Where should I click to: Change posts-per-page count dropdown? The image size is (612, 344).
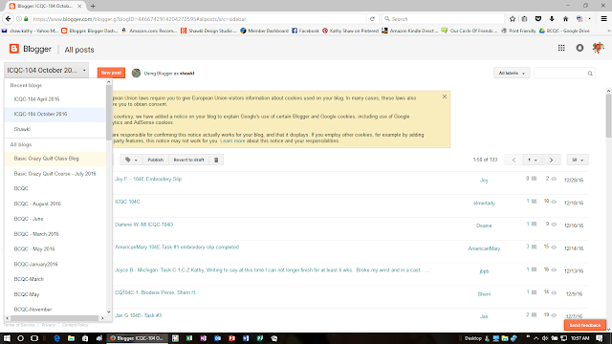tap(578, 160)
